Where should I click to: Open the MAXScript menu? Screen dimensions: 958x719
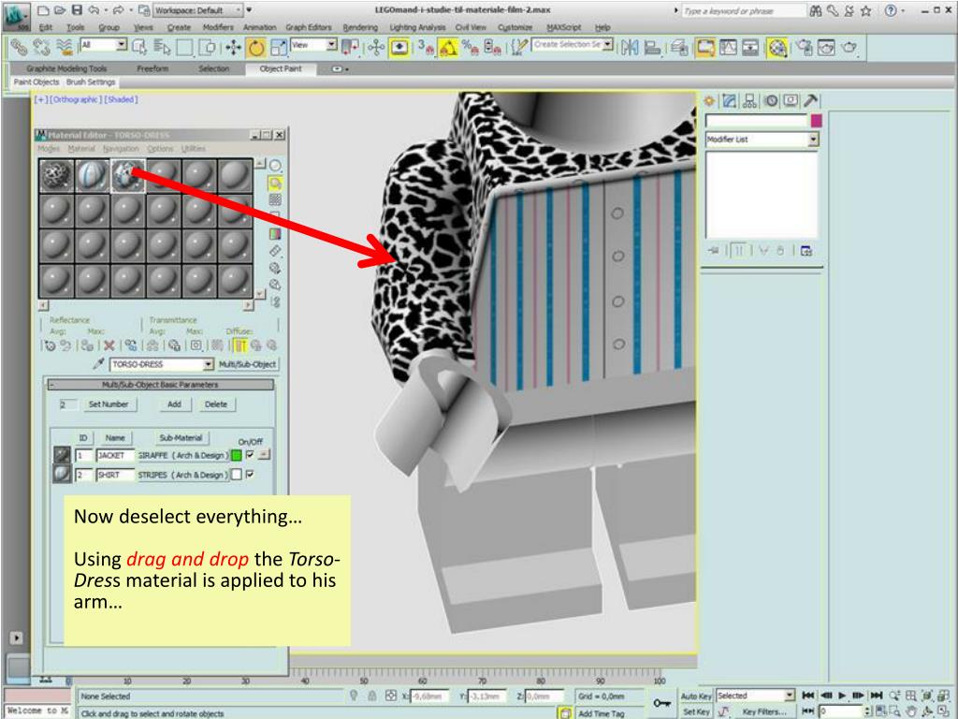pos(564,27)
